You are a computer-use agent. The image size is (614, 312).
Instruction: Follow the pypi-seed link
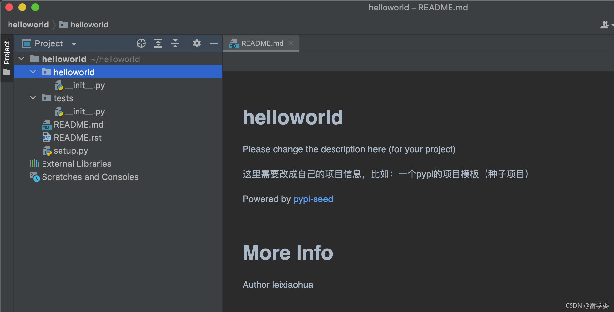tap(313, 199)
